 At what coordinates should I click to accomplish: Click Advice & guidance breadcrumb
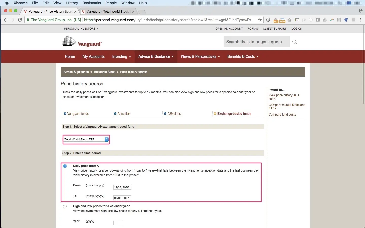click(76, 72)
